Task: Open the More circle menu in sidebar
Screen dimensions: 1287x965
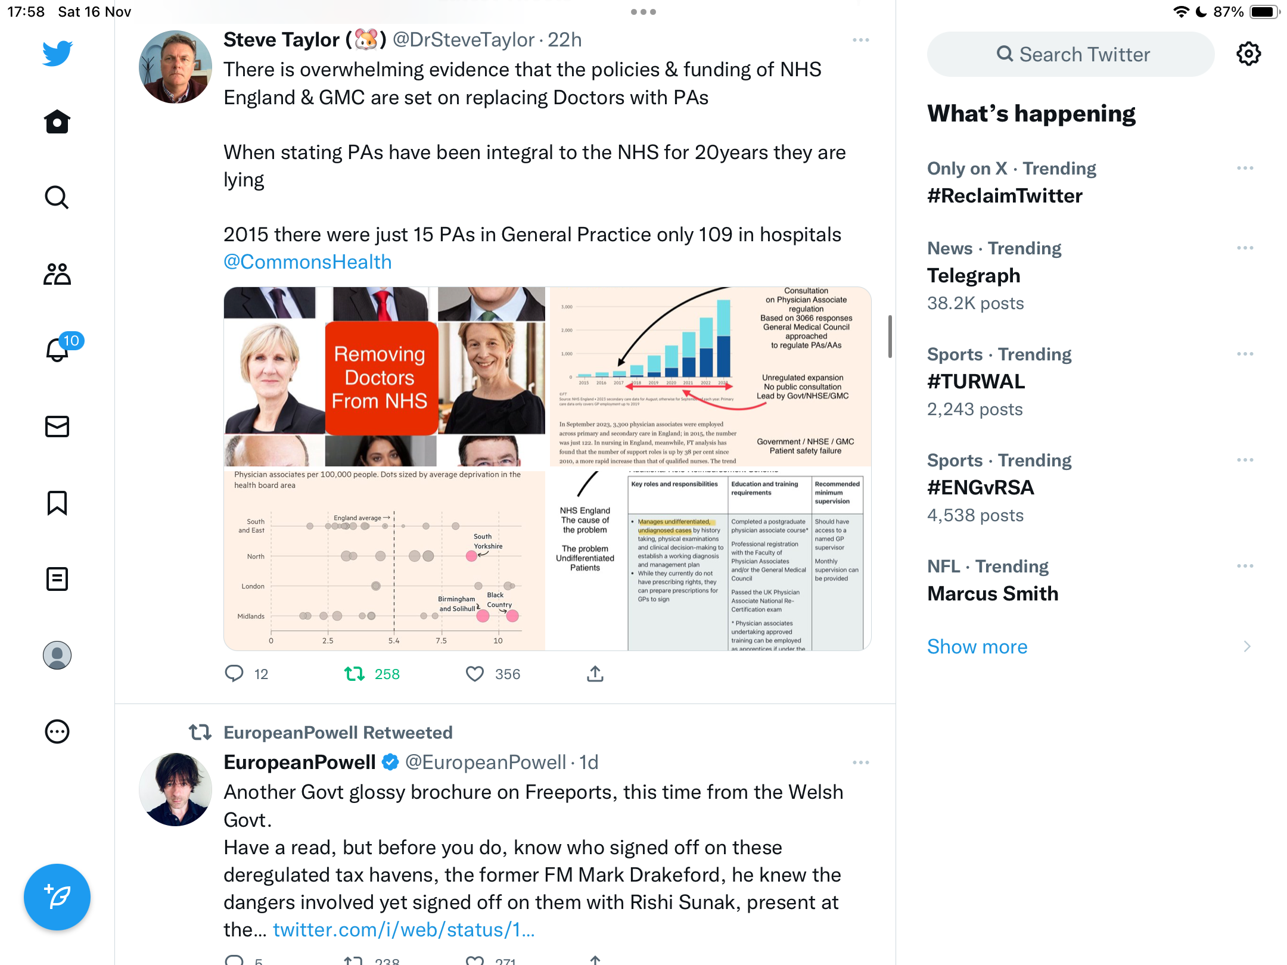Action: click(57, 731)
